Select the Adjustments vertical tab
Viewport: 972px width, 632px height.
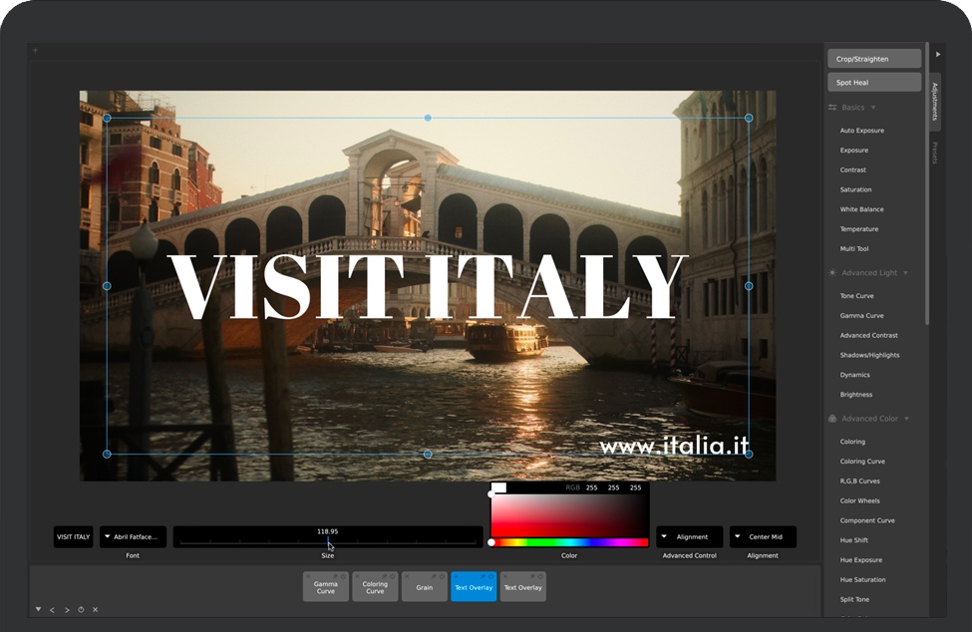pos(935,102)
